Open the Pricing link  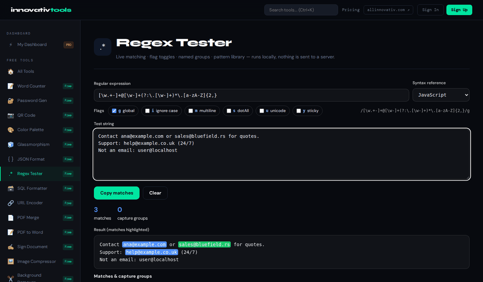pos(351,10)
